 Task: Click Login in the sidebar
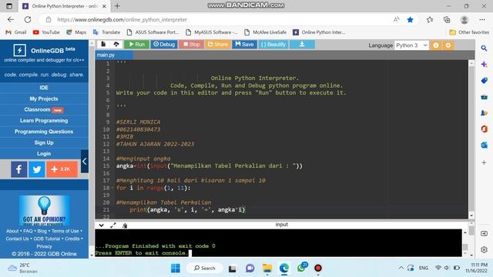point(44,154)
